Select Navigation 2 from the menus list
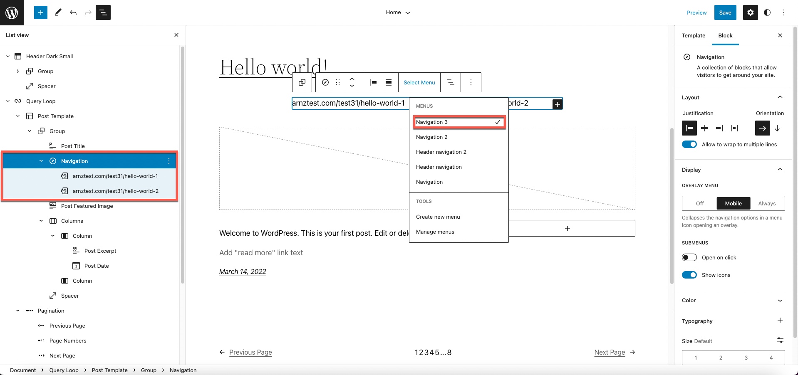Image resolution: width=798 pixels, height=375 pixels. point(432,137)
